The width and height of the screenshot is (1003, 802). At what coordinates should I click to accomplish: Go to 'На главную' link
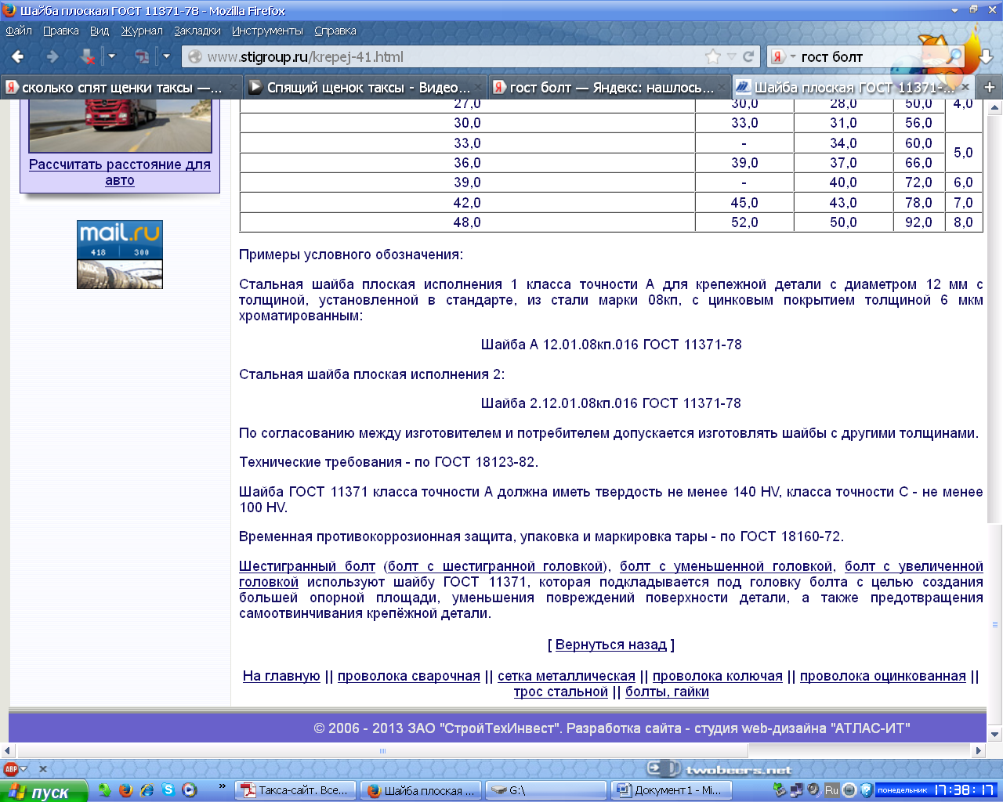tap(281, 676)
